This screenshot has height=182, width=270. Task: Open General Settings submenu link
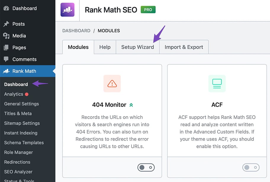21,104
